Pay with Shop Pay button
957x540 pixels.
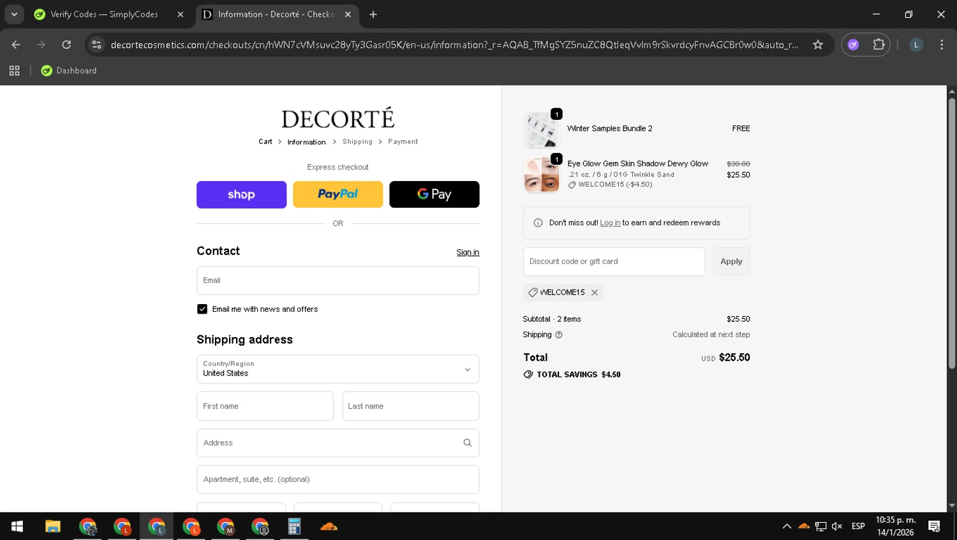[241, 194]
